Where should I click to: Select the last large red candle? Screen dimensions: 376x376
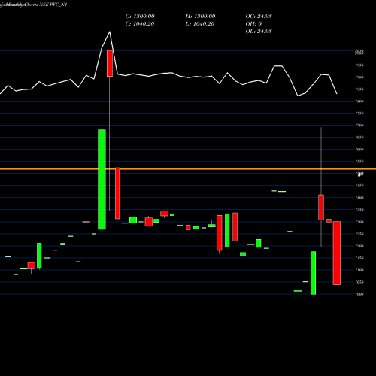337,253
